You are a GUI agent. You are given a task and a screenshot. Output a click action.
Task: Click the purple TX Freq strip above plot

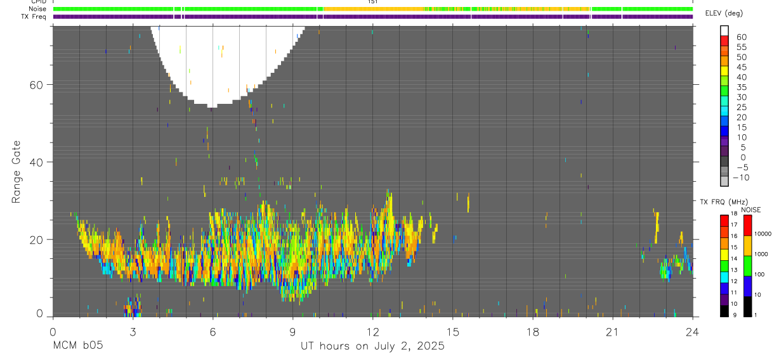click(x=373, y=16)
